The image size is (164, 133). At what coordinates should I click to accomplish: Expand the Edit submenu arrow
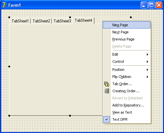[148, 54]
